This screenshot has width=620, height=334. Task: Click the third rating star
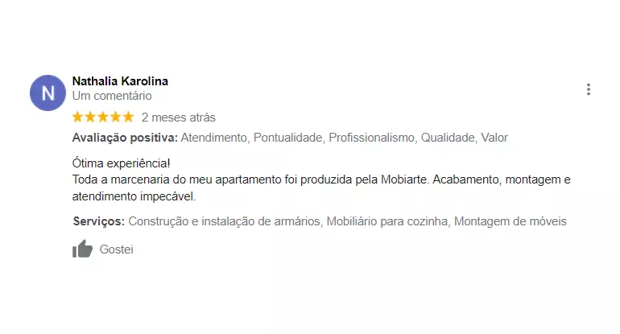coord(103,117)
